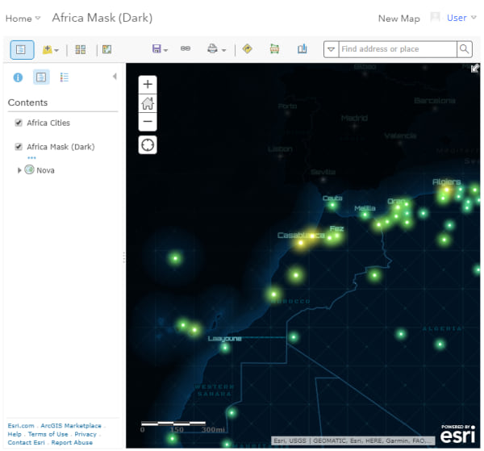484x451 pixels.
Task: Click the Melilla city label
Action: tap(365, 208)
